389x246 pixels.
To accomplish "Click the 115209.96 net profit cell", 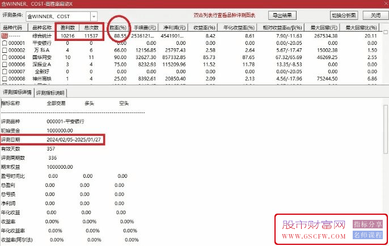I will [174, 65].
